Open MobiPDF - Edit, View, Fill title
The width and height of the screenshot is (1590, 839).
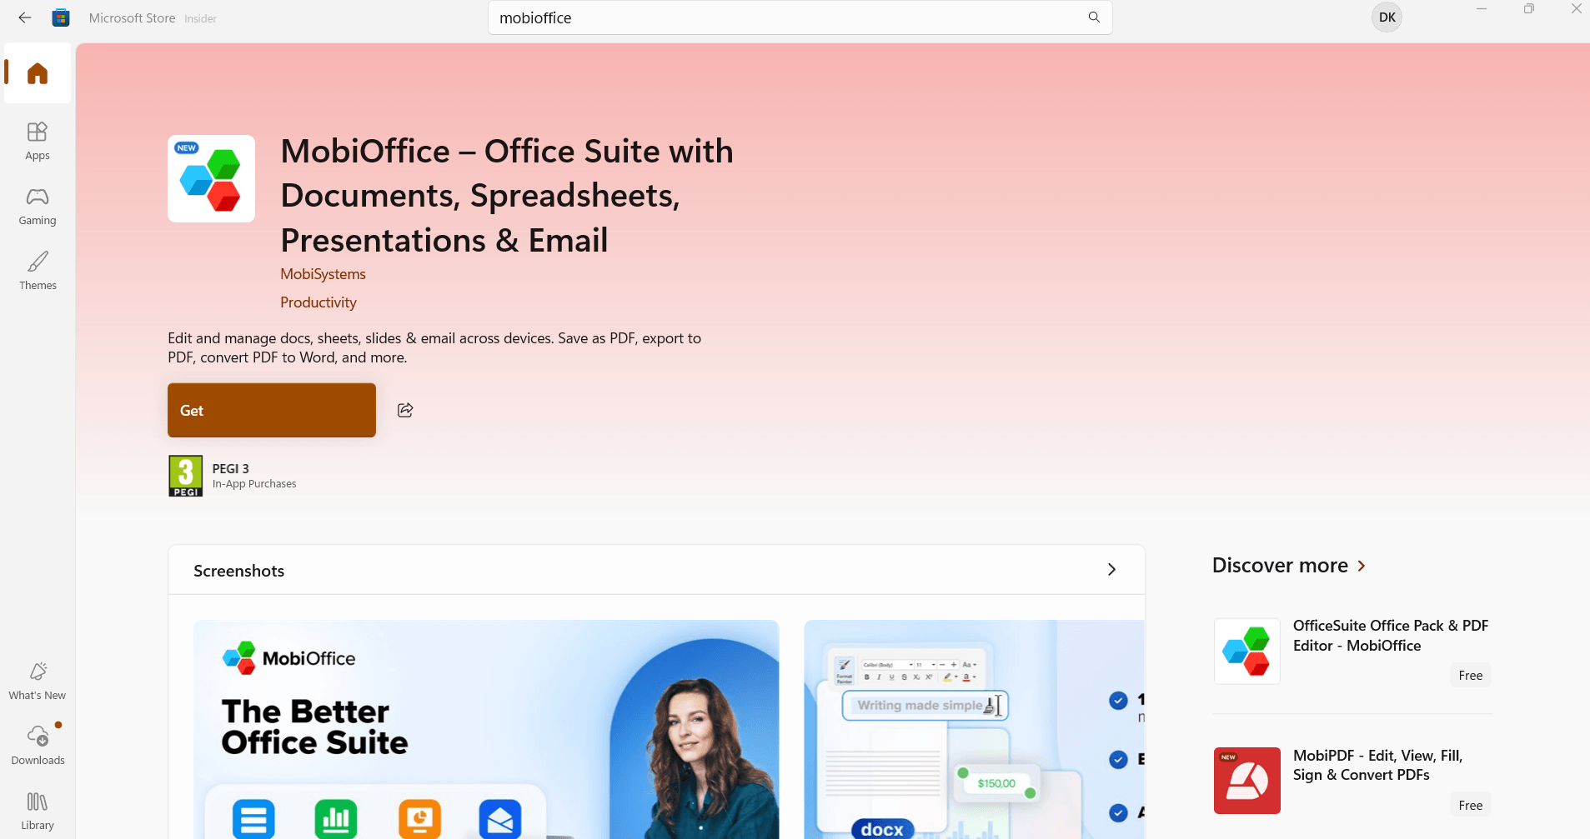click(1377, 765)
